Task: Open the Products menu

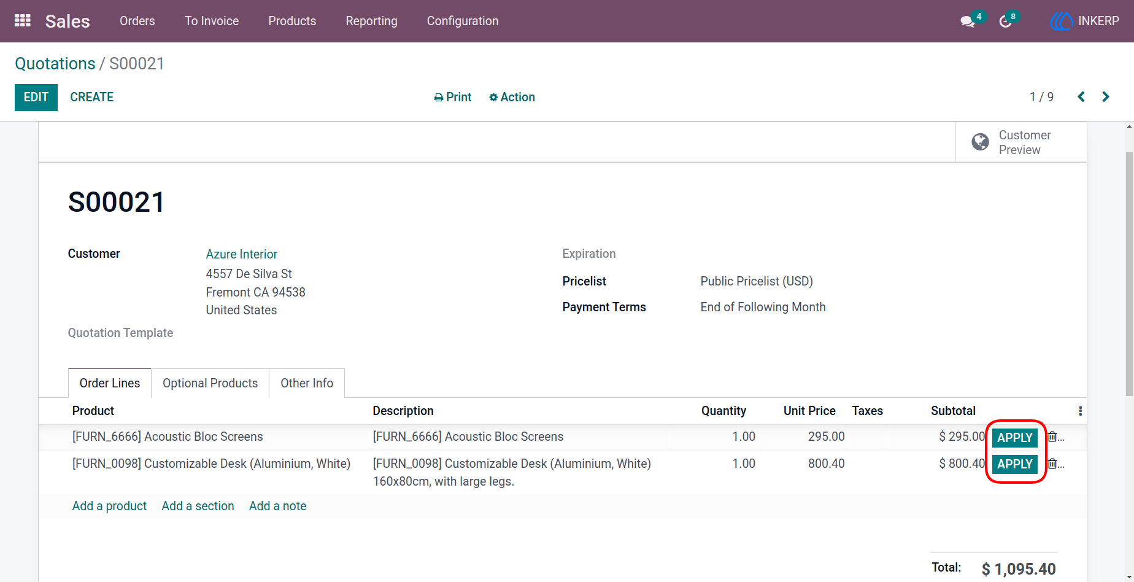Action: pyautogui.click(x=292, y=21)
